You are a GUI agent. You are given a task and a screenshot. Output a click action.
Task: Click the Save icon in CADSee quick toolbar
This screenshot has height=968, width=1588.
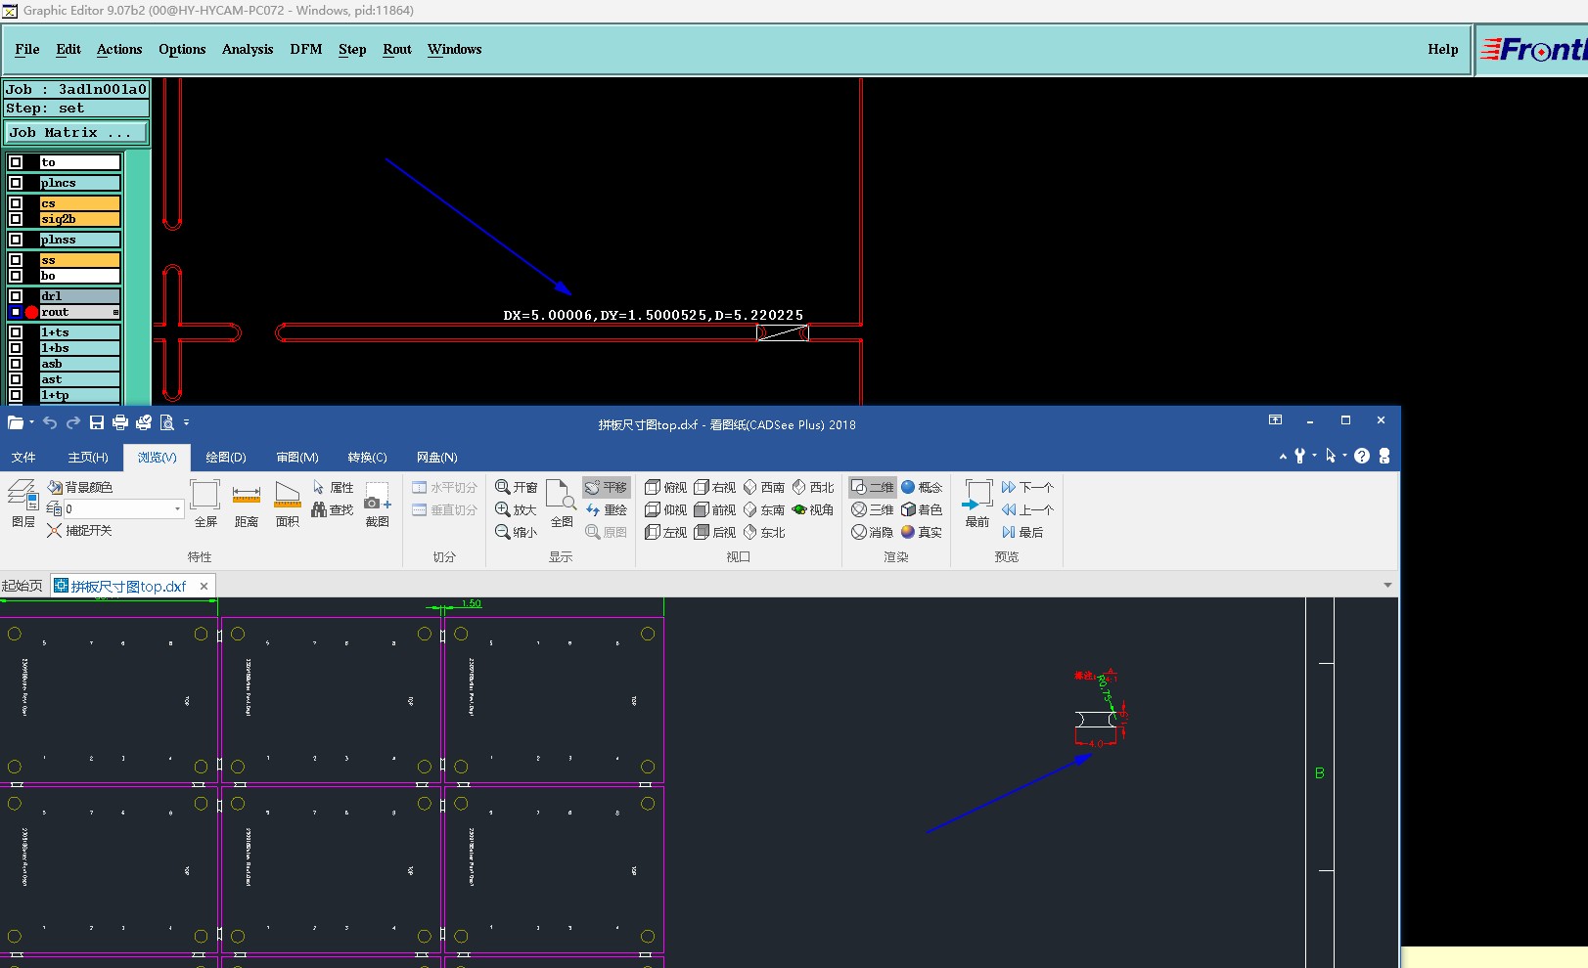96,422
